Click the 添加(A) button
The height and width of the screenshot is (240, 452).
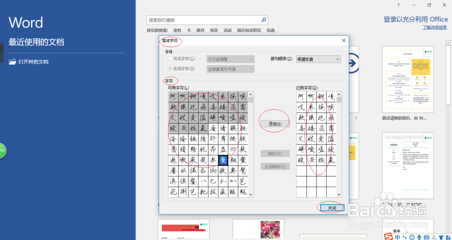tap(275, 123)
